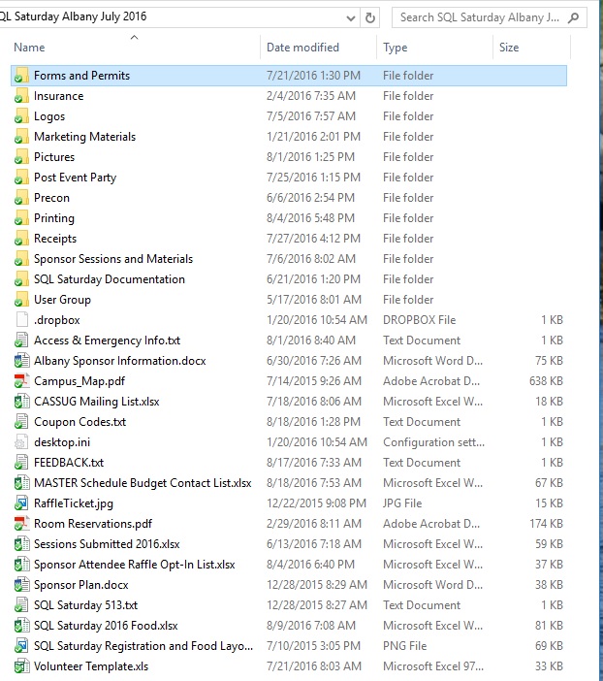Click the address bar path SQL Saturday Albany July 2016

tap(73, 16)
